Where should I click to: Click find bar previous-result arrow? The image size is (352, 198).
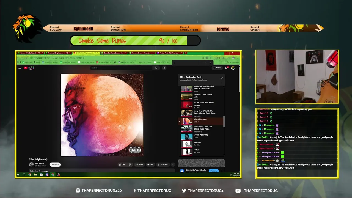coord(202,63)
